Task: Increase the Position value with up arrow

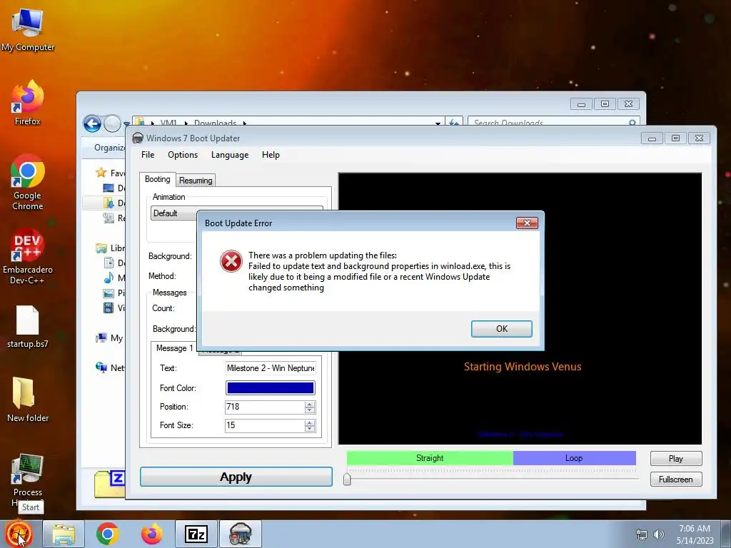Action: pyautogui.click(x=310, y=404)
